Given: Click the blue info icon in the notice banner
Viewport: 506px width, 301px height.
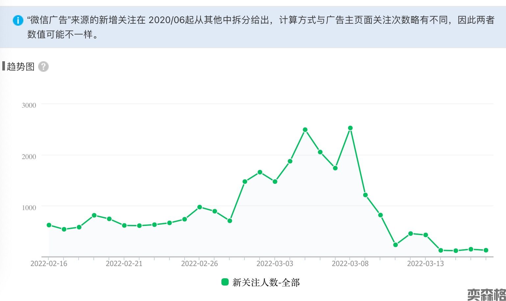Looking at the screenshot, I should 18,20.
